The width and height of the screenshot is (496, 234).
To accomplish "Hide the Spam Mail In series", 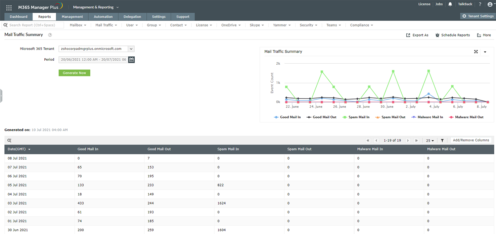I will (x=356, y=117).
